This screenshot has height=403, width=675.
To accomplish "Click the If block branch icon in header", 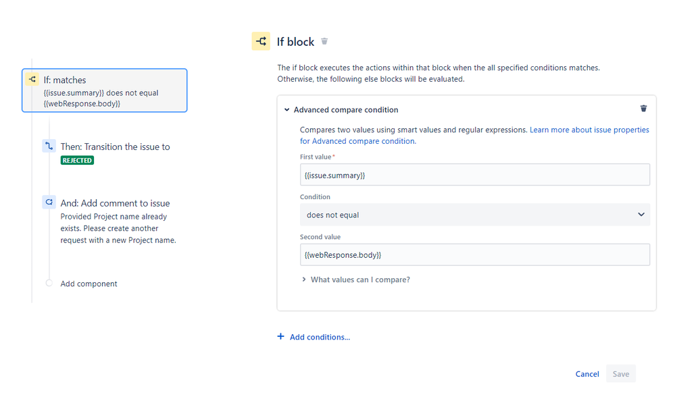I will (x=261, y=41).
